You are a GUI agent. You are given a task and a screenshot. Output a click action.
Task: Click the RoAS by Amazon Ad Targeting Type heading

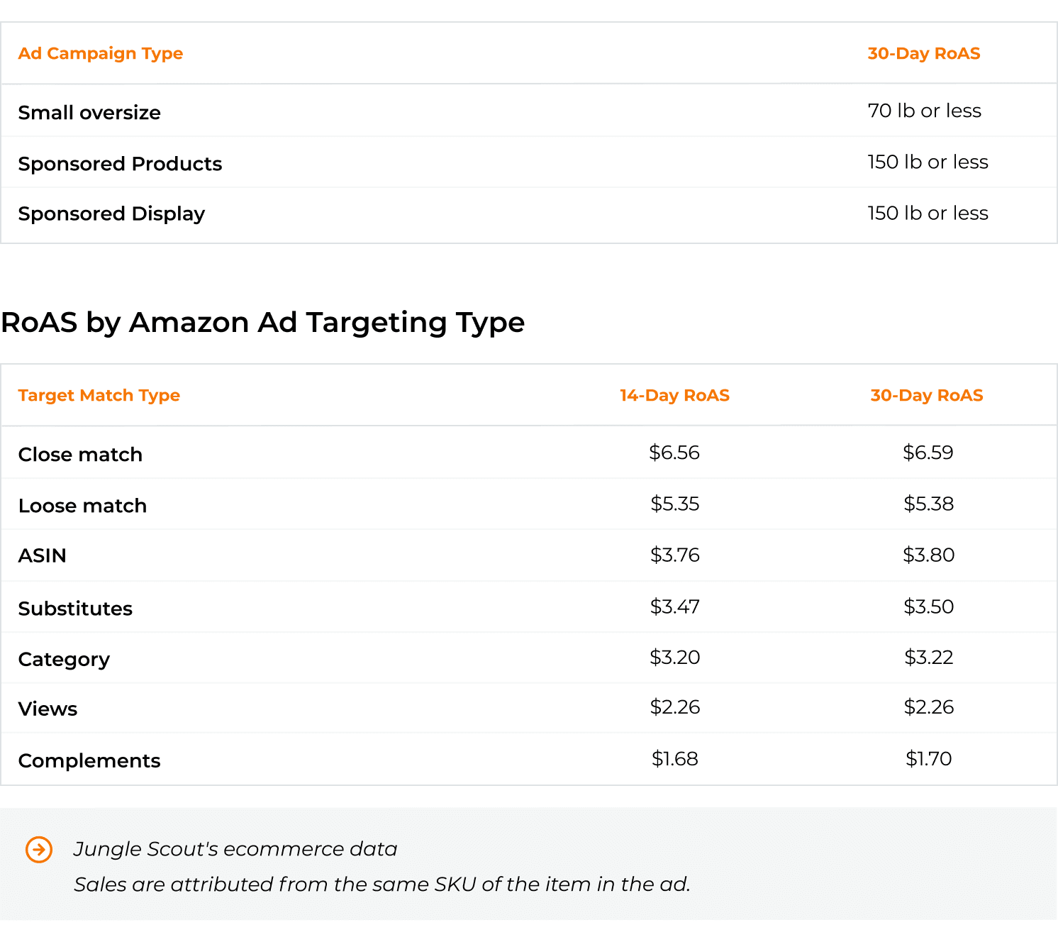[x=262, y=323]
